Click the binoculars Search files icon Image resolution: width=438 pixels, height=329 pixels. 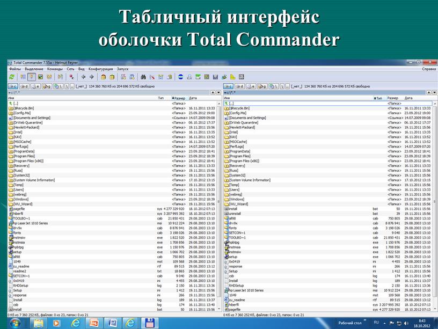click(x=143, y=77)
